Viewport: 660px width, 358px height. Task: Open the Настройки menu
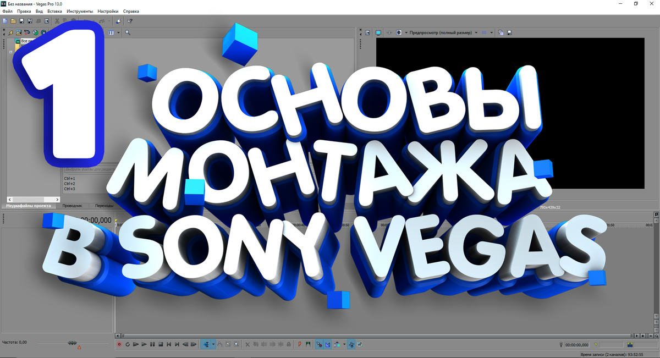pyautogui.click(x=108, y=11)
